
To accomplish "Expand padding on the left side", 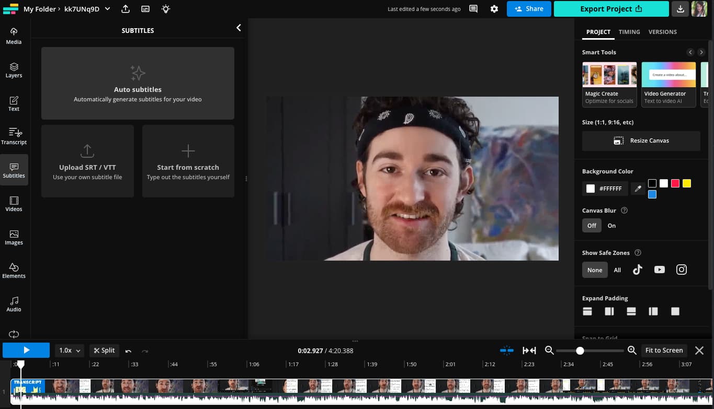I will tap(653, 311).
